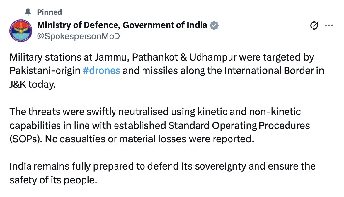
Task: Click the pushpin icon above the post
Action: click(28, 12)
